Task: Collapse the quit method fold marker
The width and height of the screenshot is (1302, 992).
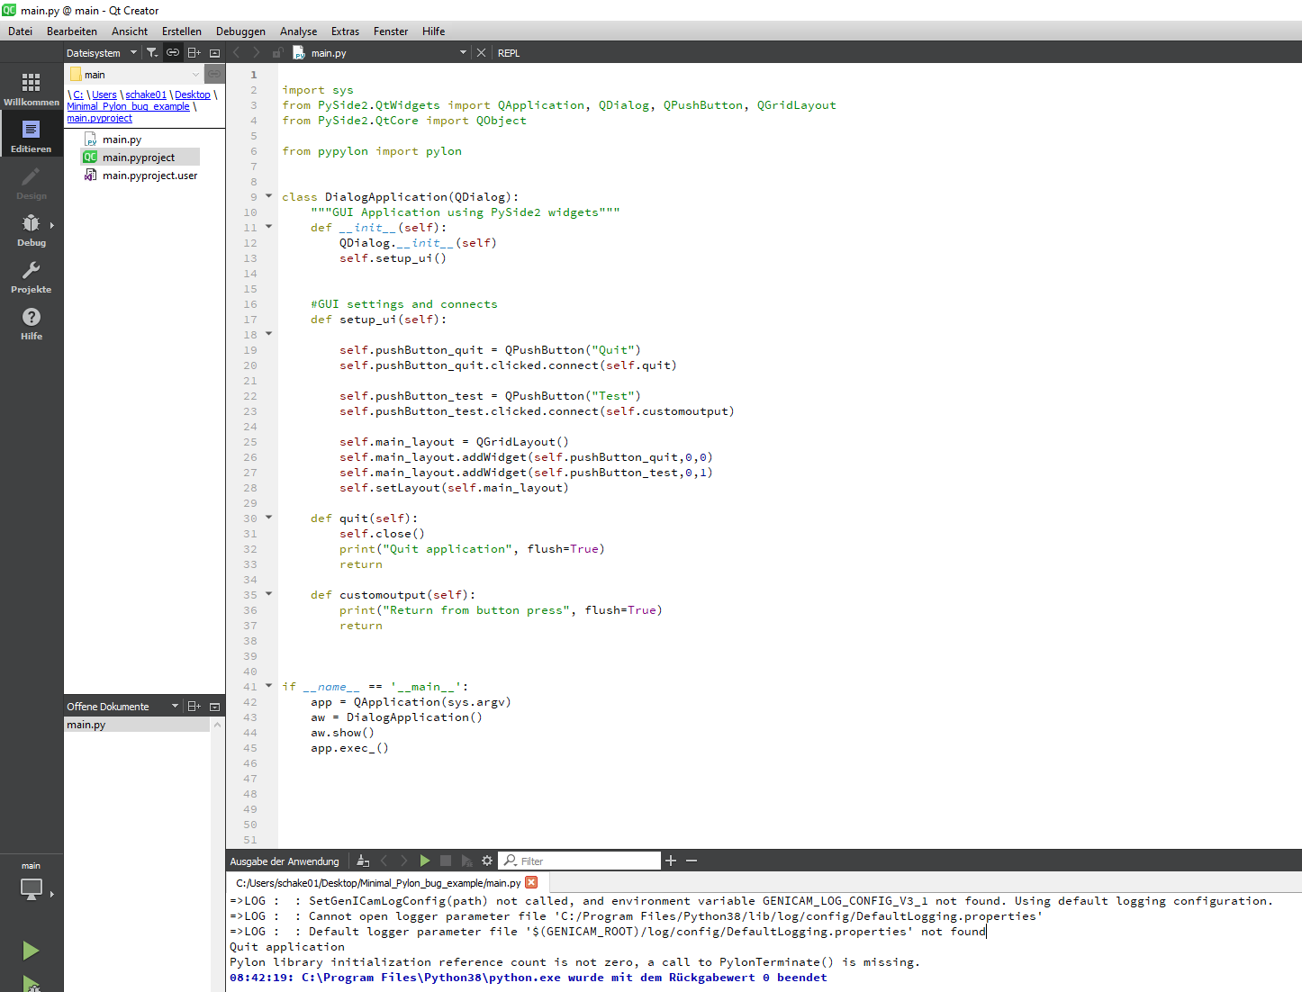Action: pos(268,517)
